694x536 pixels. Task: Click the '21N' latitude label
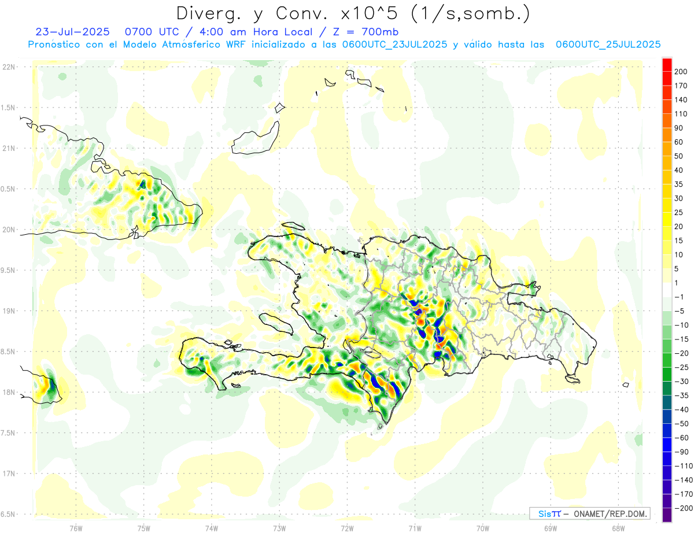click(9, 148)
